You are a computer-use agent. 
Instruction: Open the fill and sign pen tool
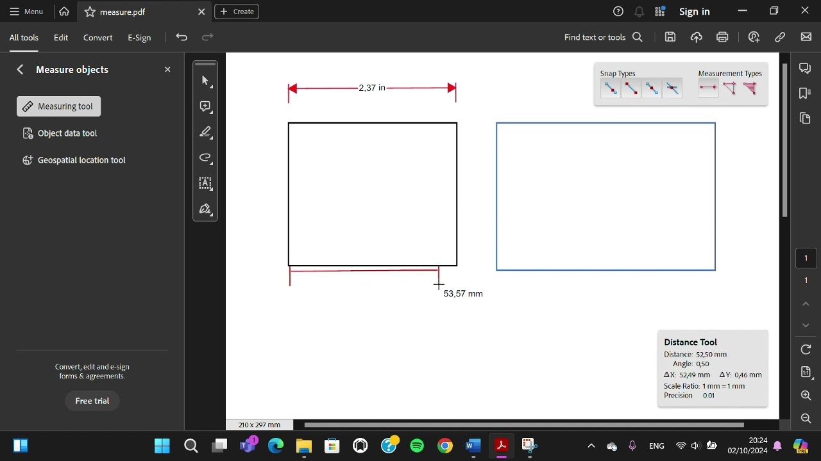205,209
